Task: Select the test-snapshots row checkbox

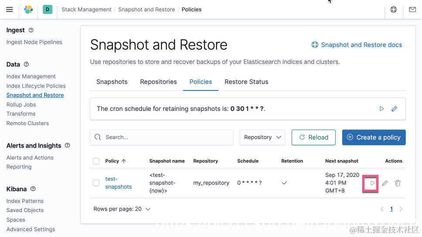Action: click(96, 183)
